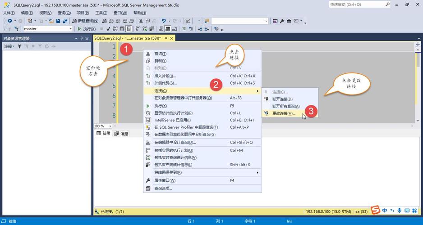Toggle results to file toolbar button
This screenshot has width=423, height=225.
pyautogui.click(x=175, y=29)
